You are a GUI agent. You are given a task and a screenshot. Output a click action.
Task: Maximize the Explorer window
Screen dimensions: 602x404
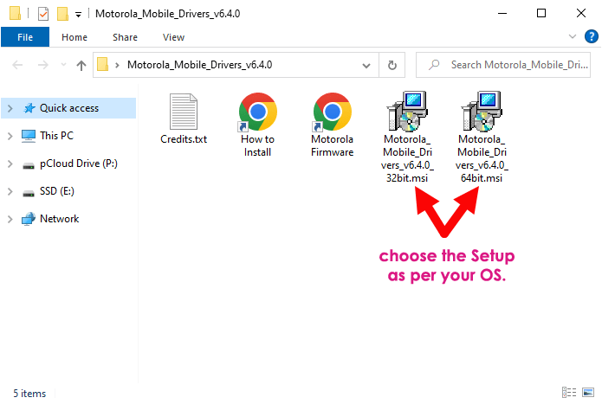pyautogui.click(x=541, y=14)
